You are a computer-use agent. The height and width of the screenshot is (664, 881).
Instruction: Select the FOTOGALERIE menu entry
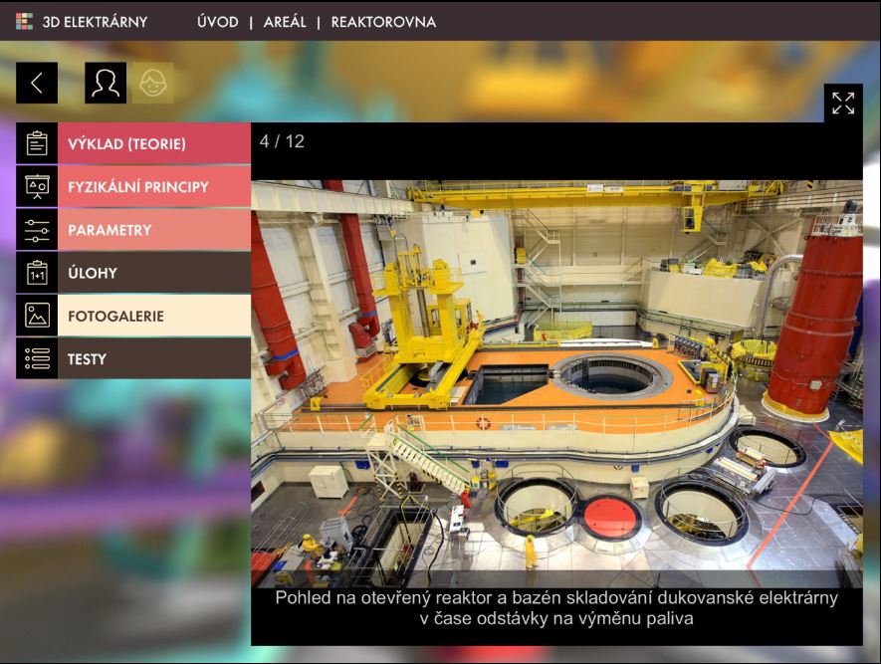point(154,316)
